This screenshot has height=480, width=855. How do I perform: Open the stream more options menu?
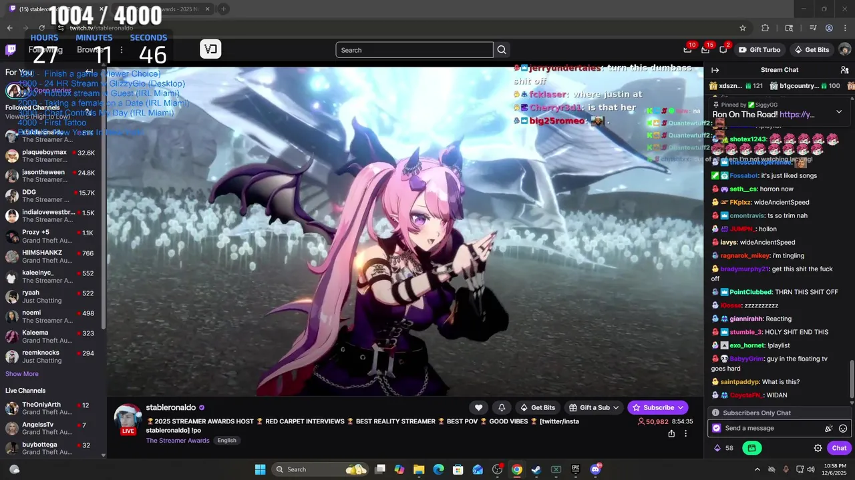point(685,433)
